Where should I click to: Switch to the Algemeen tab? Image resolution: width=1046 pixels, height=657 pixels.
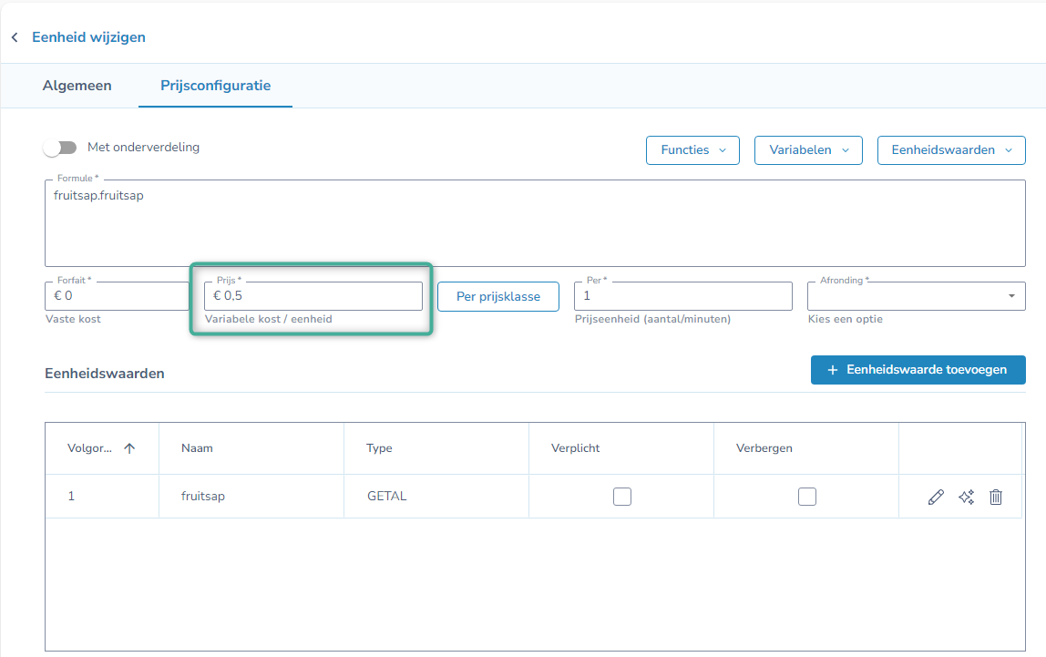[x=77, y=86]
